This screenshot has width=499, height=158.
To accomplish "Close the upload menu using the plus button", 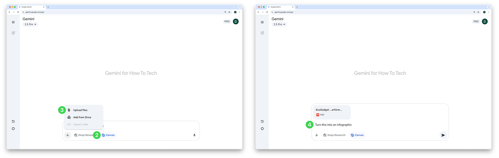I will pos(68,135).
